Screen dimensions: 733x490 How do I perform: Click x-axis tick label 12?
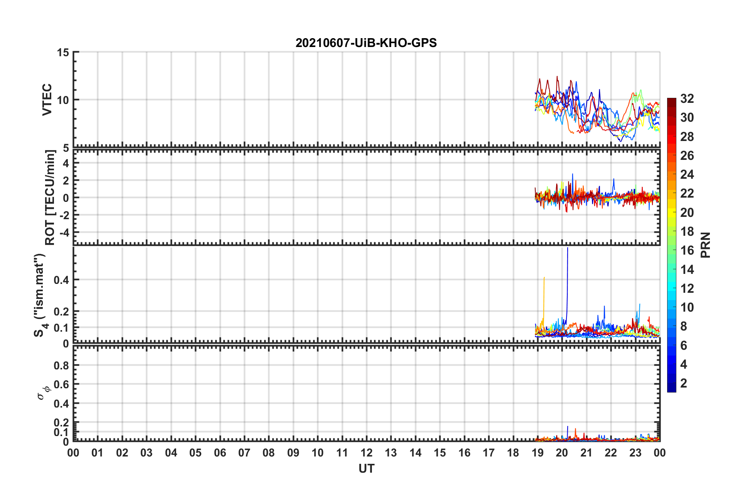click(366, 453)
